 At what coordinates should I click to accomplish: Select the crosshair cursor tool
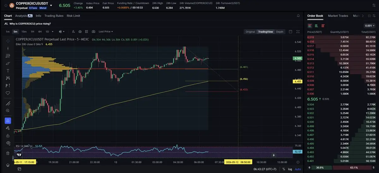[8, 41]
